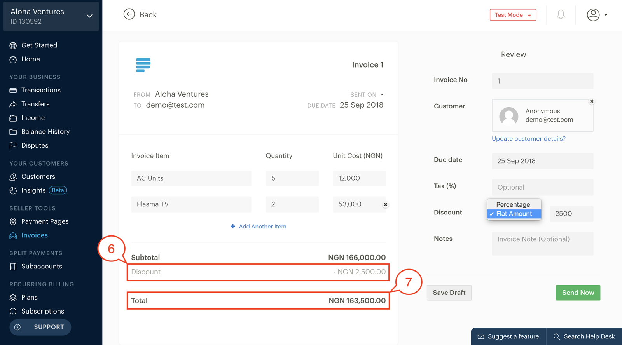Open the user profile avatar menu
This screenshot has width=622, height=345.
593,15
